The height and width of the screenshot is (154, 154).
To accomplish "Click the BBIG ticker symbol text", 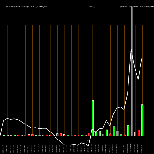I will tap(92, 7).
